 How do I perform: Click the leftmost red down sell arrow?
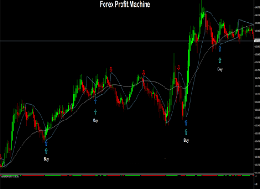(x=111, y=69)
